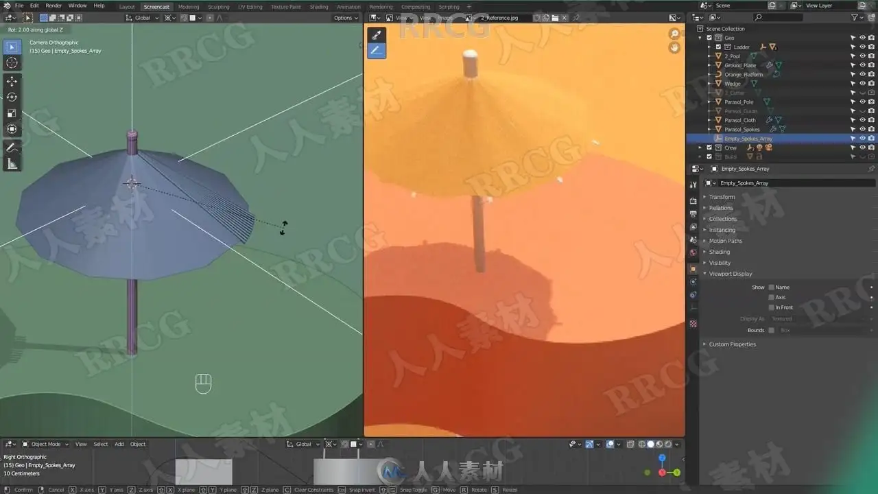Open the Texture properties tab
Screen dimensions: 878x494
pos(693,323)
